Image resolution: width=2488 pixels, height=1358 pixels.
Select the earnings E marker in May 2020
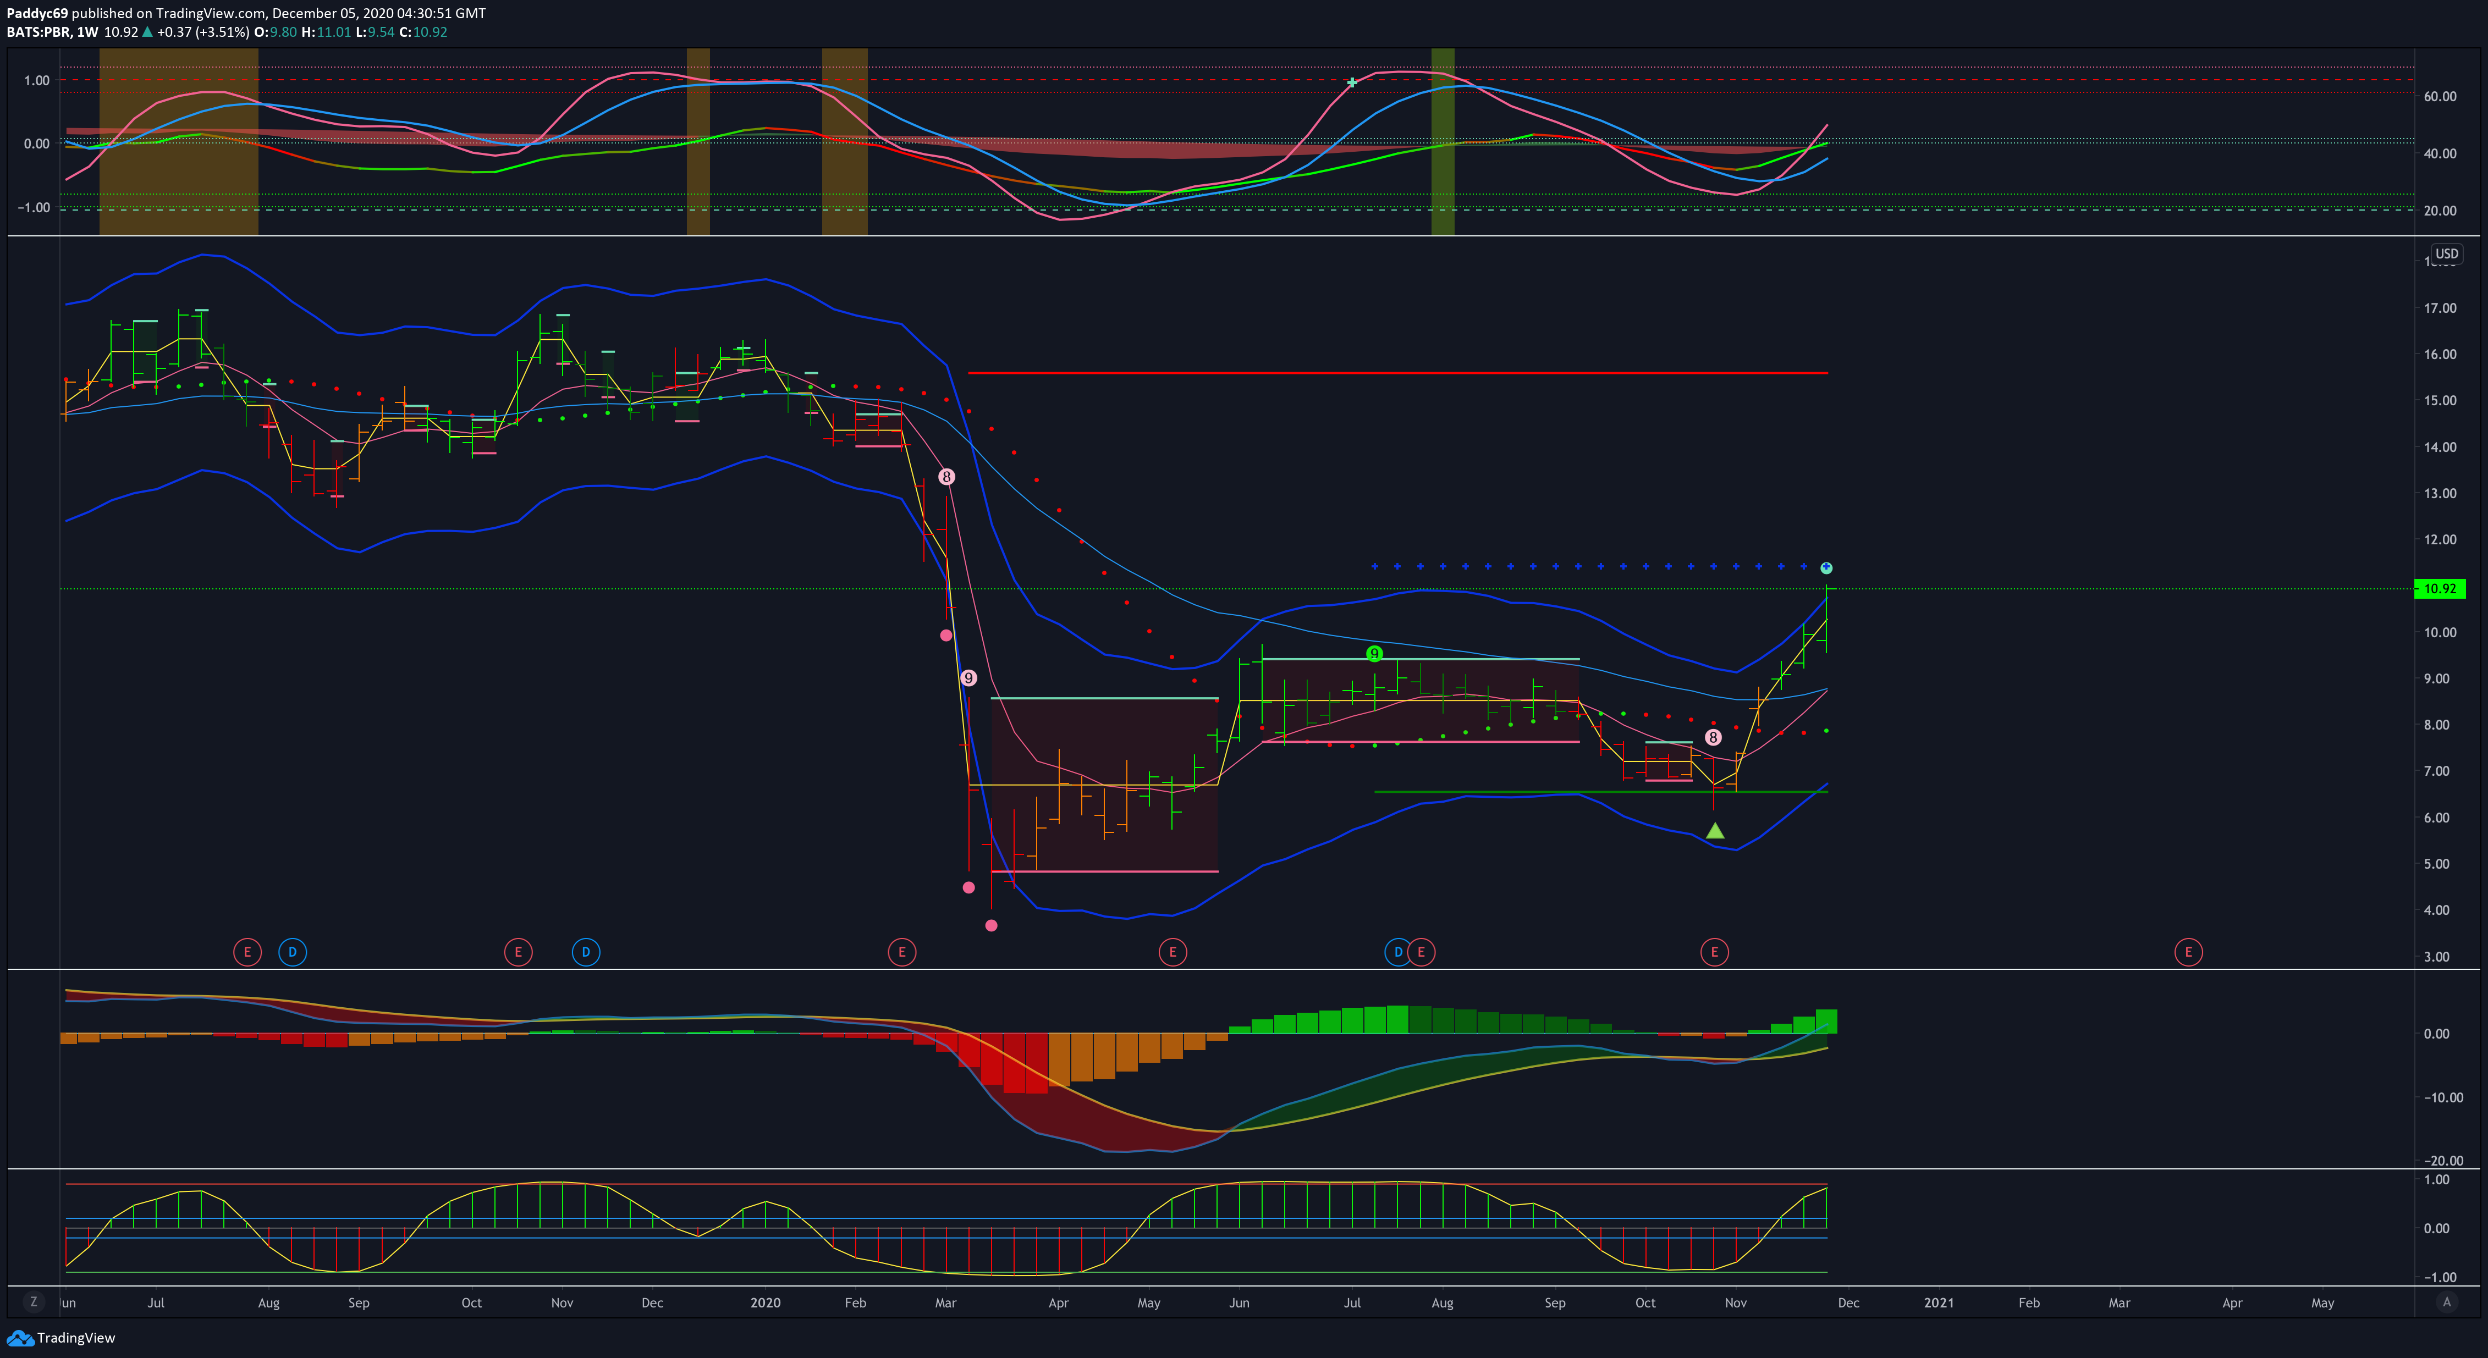pos(1173,952)
